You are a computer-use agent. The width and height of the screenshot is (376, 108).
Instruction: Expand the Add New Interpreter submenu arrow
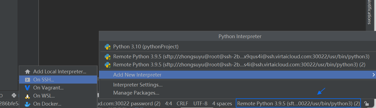coord(374,75)
